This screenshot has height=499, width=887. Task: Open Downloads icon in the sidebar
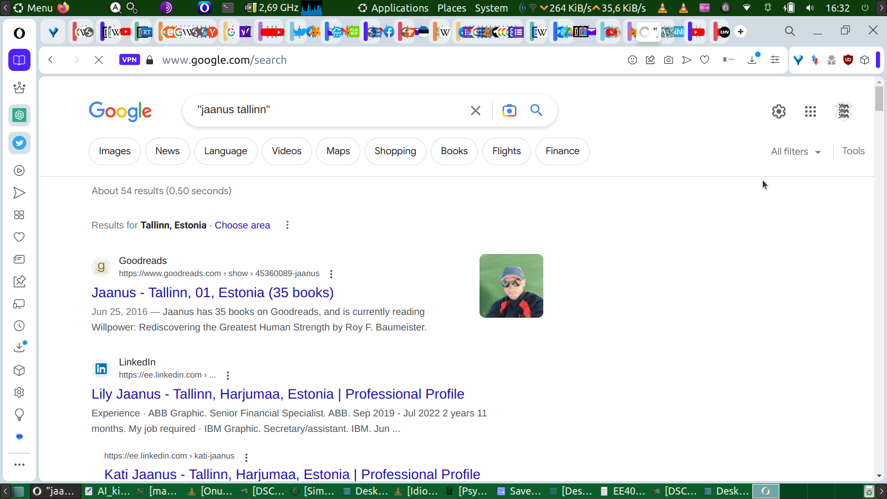19,347
